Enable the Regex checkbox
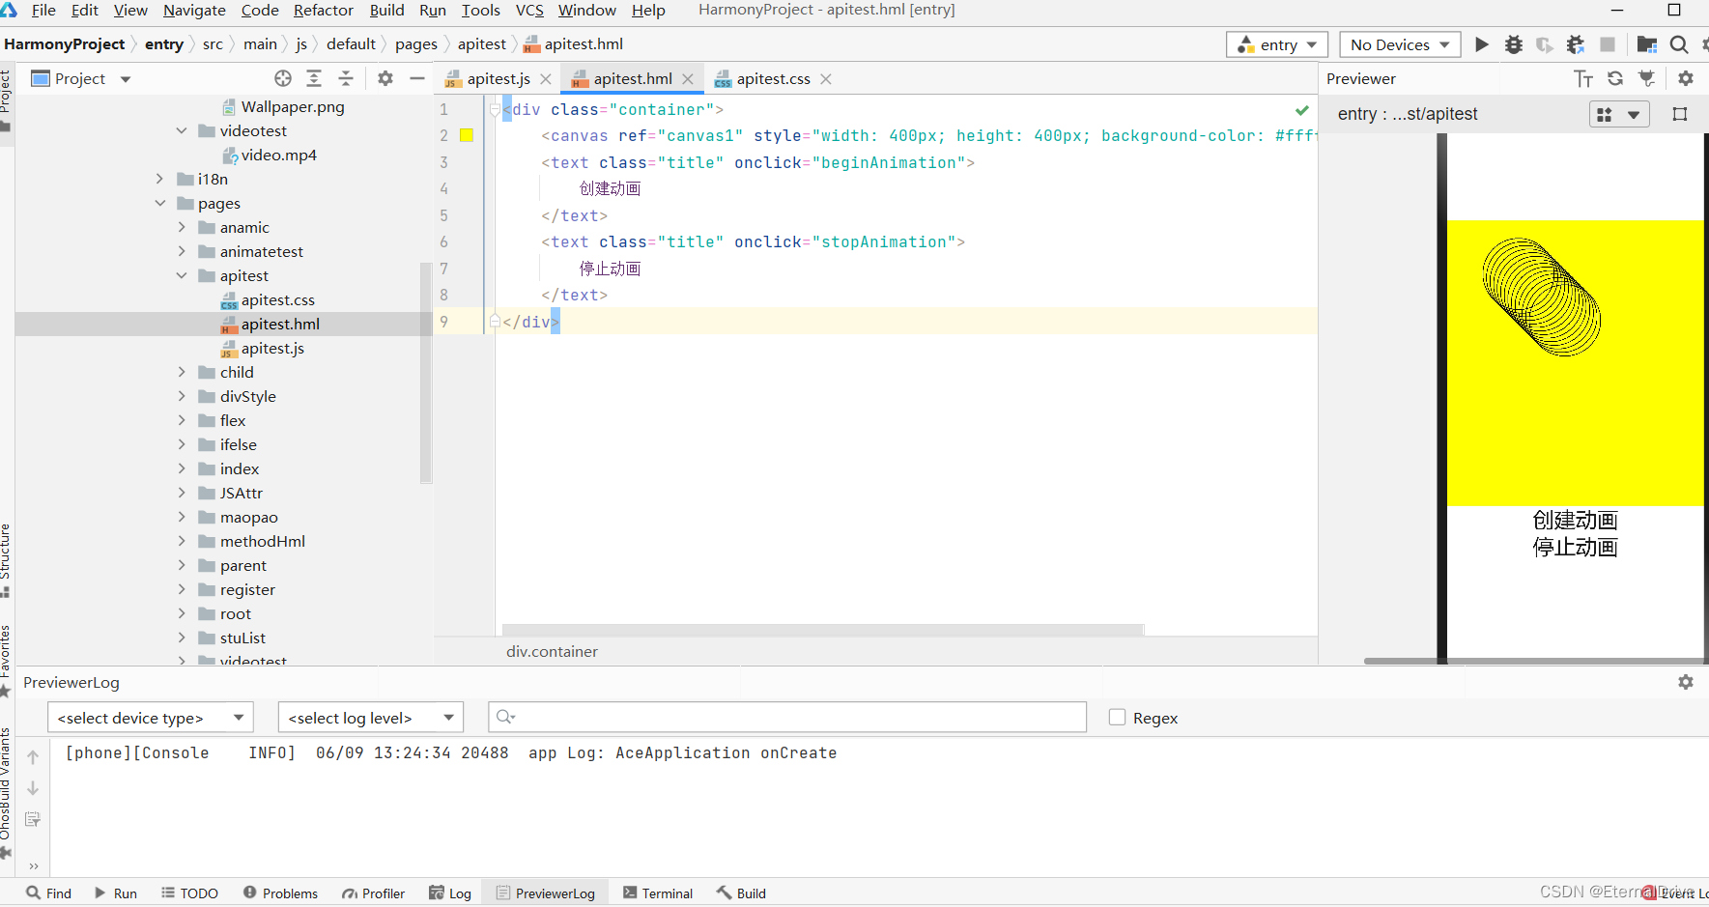Viewport: 1709px width, 907px height. click(x=1118, y=718)
